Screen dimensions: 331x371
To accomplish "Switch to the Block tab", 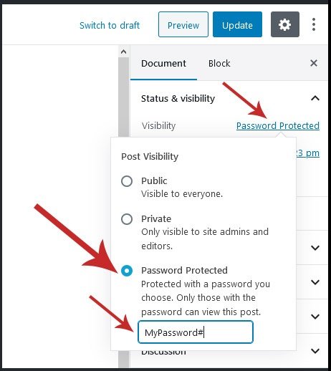I will tap(219, 63).
